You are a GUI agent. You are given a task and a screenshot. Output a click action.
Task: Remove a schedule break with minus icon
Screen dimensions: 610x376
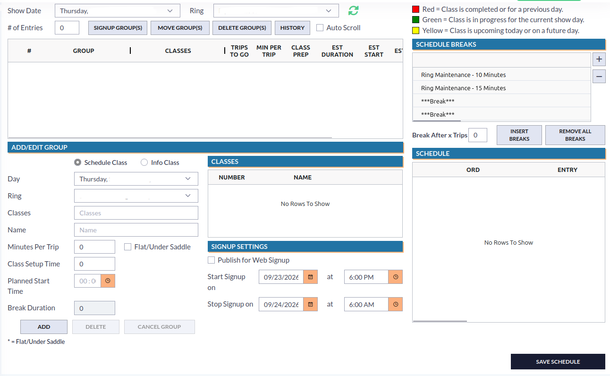(599, 76)
